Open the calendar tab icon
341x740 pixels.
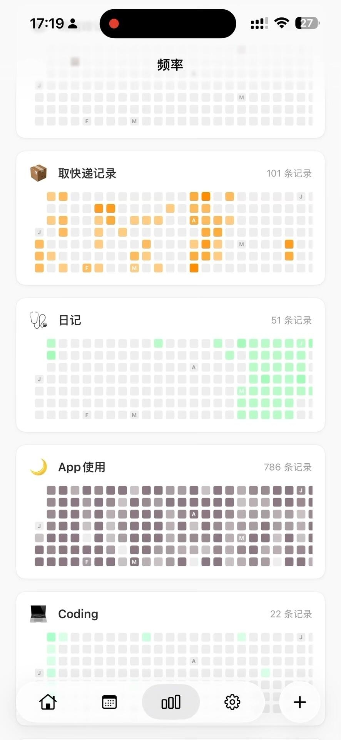click(109, 702)
